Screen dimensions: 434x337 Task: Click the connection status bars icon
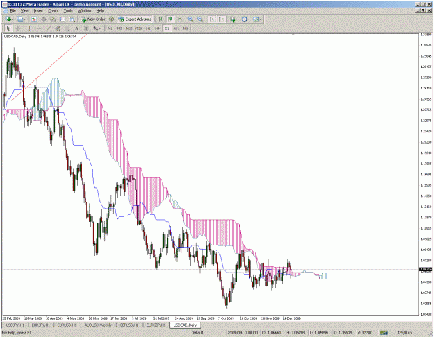(383, 333)
